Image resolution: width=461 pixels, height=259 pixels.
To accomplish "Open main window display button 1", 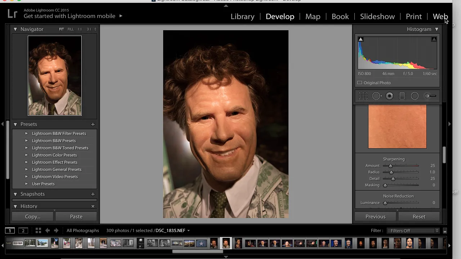I will [x=10, y=231].
